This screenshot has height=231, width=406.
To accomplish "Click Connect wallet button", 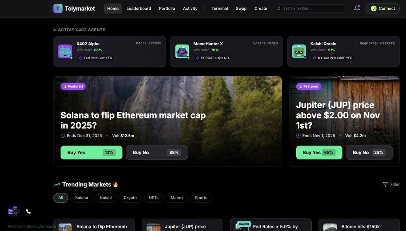I will point(383,9).
